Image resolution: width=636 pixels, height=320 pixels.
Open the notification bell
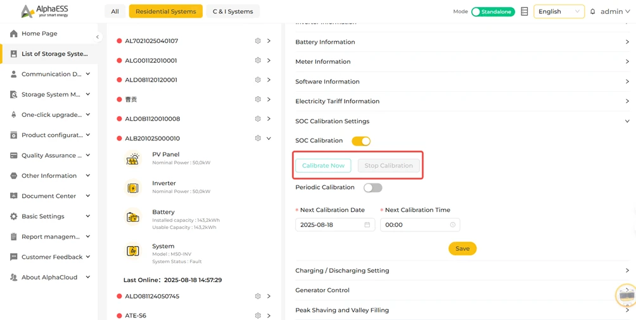[592, 12]
